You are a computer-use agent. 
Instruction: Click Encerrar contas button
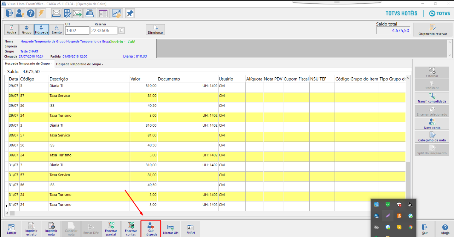131,229
